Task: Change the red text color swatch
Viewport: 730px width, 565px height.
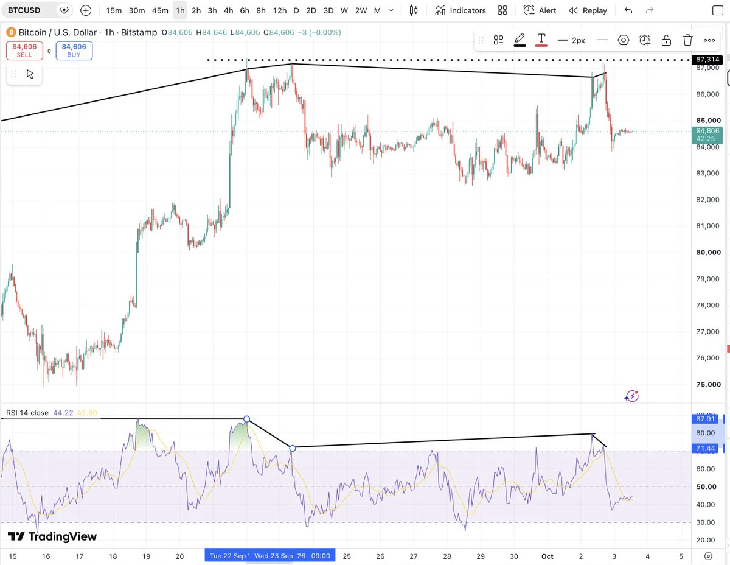Action: 541,40
